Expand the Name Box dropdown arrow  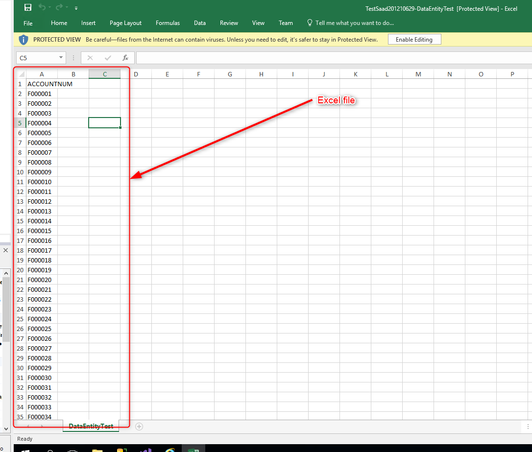coord(61,58)
